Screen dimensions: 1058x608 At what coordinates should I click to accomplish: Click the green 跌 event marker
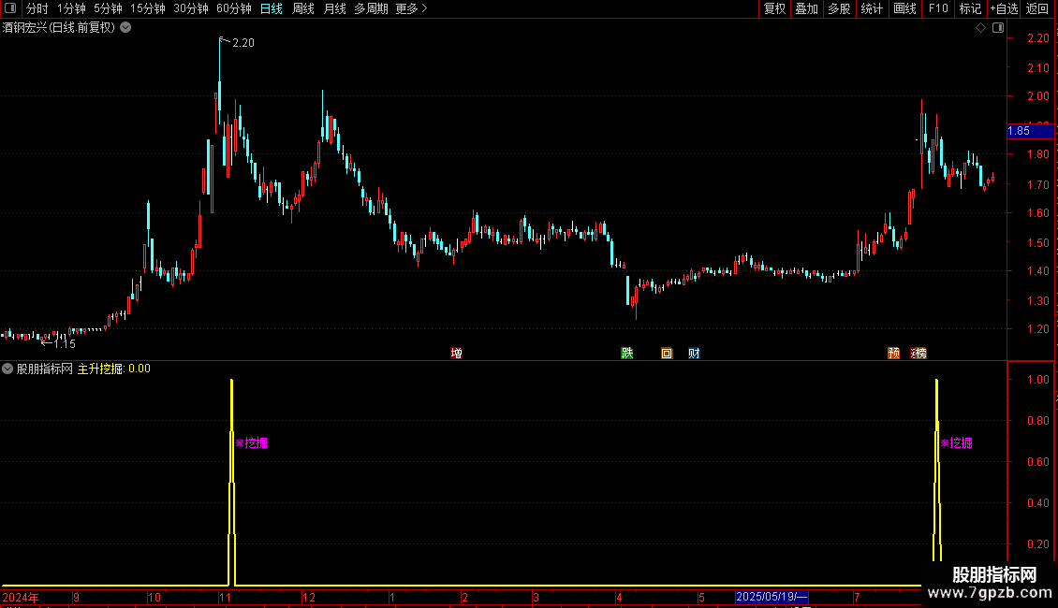click(626, 354)
